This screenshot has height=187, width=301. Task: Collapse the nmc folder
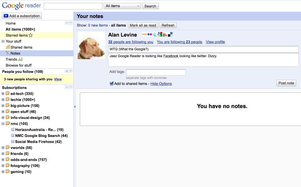click(x=3, y=124)
